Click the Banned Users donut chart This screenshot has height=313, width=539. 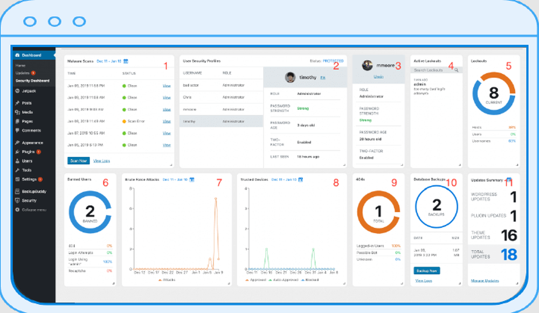90,212
